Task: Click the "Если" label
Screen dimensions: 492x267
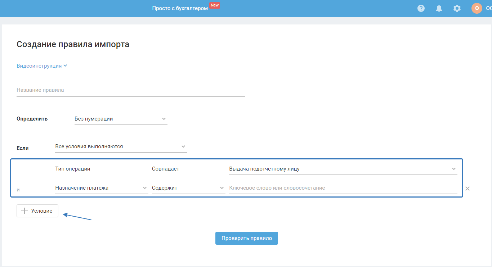Action: [x=23, y=148]
